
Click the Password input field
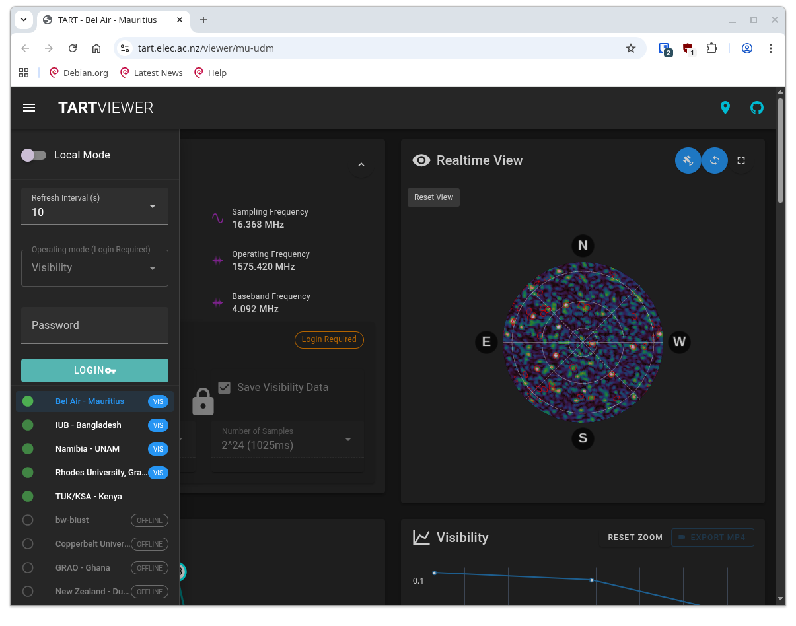[94, 326]
